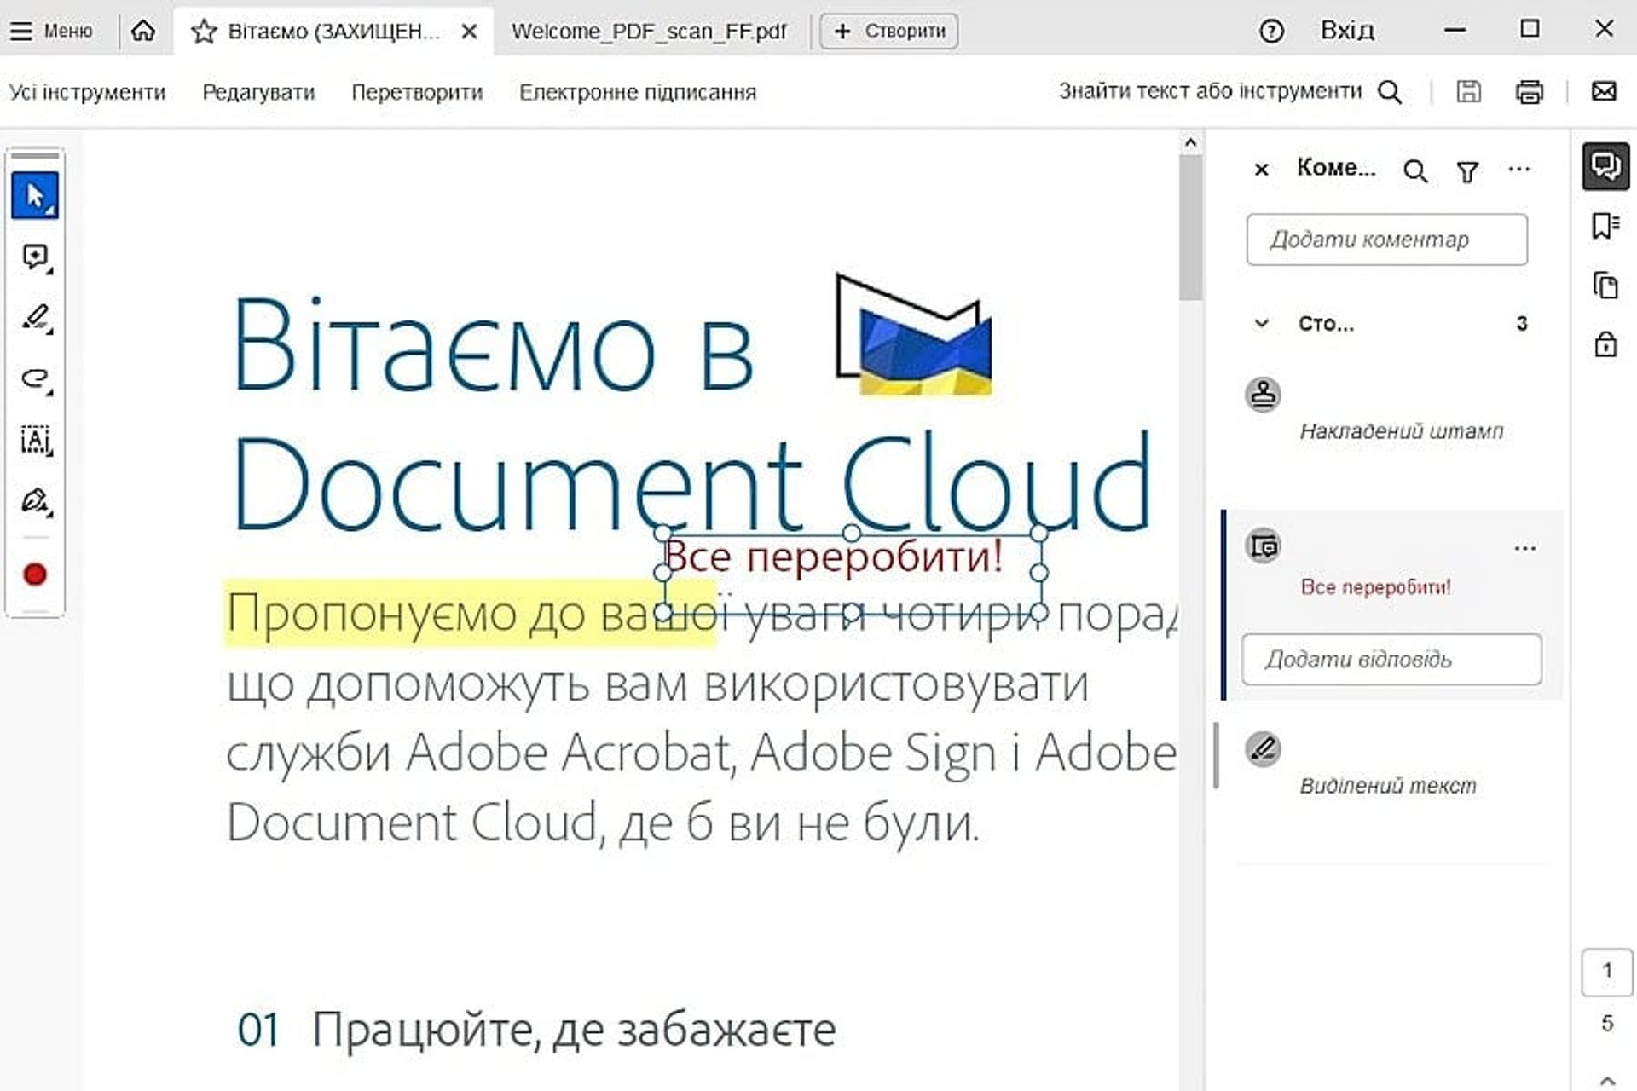Screen dimensions: 1637x1091
Task: Click the Ukrainian flag stamp image
Action: [913, 335]
